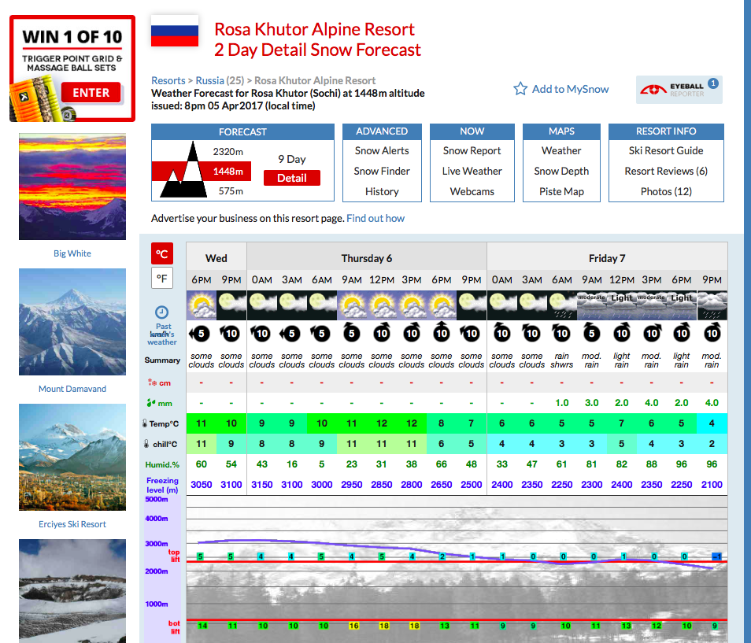Screen dimensions: 751x643
Task: Open Live Weather under Now
Action: (x=472, y=171)
